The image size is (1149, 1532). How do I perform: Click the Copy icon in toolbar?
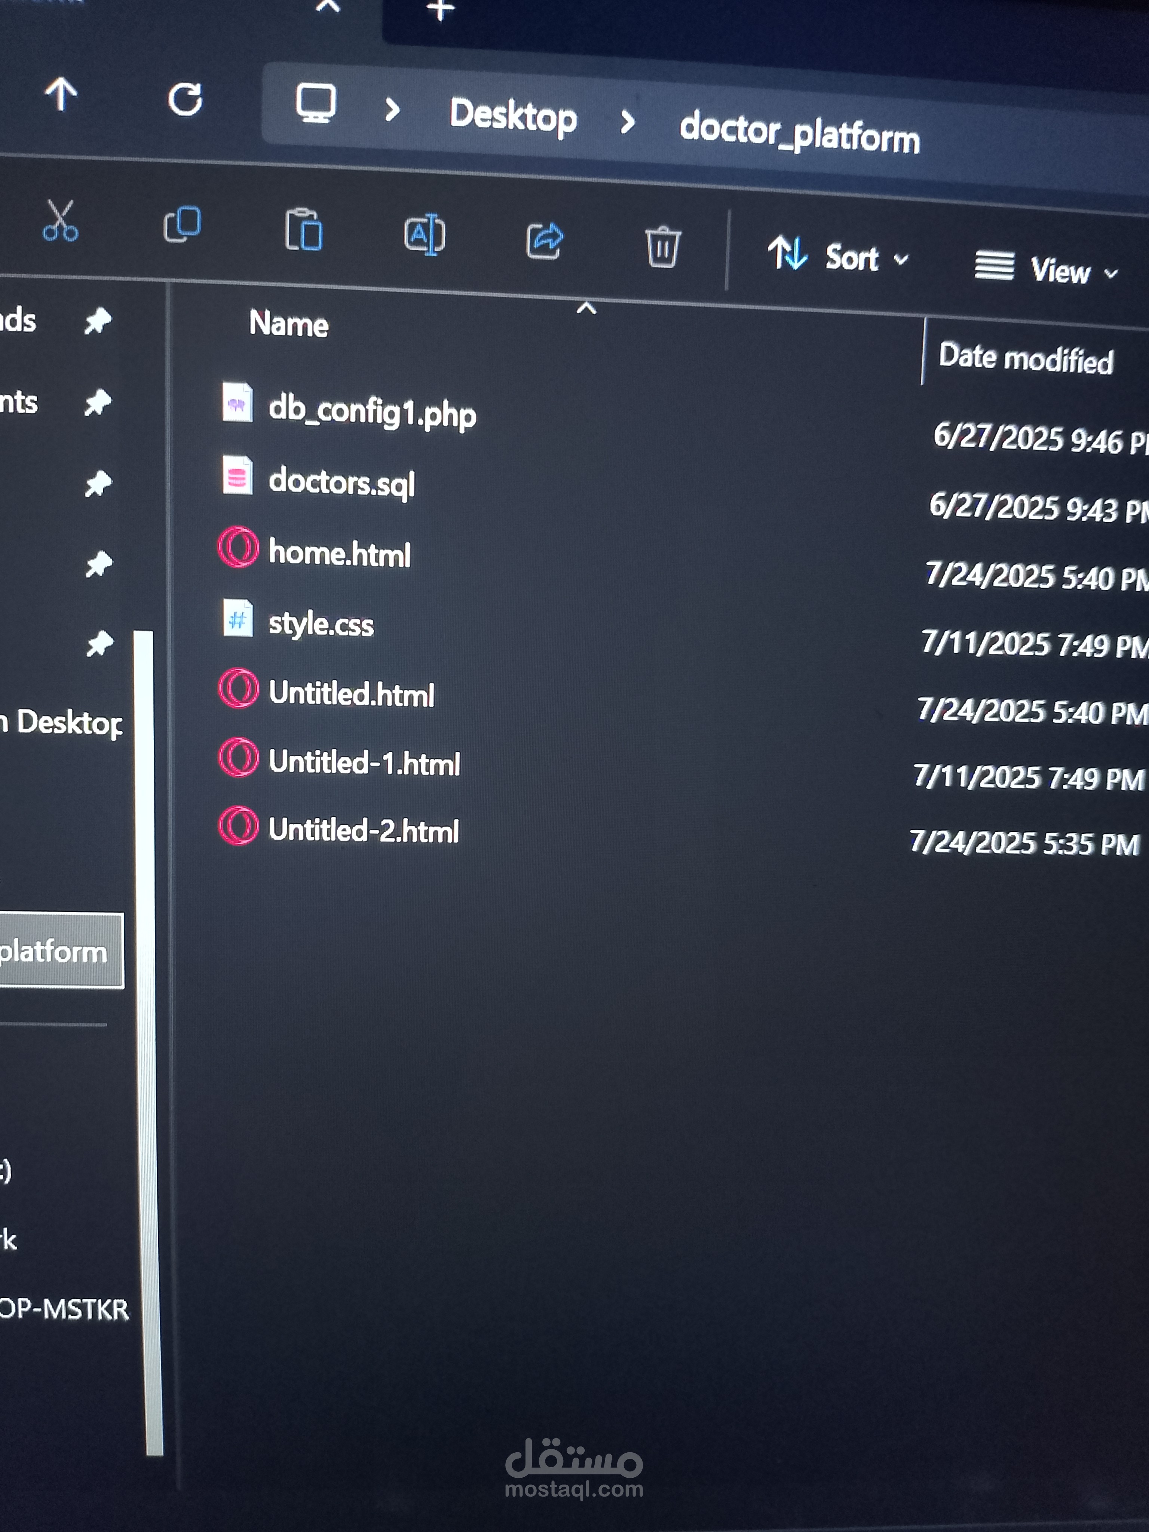click(x=182, y=224)
